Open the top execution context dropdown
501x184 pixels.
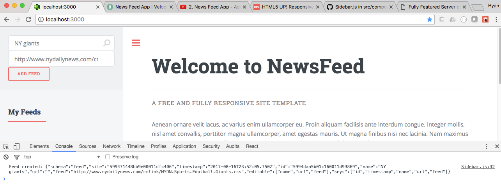[62, 157]
